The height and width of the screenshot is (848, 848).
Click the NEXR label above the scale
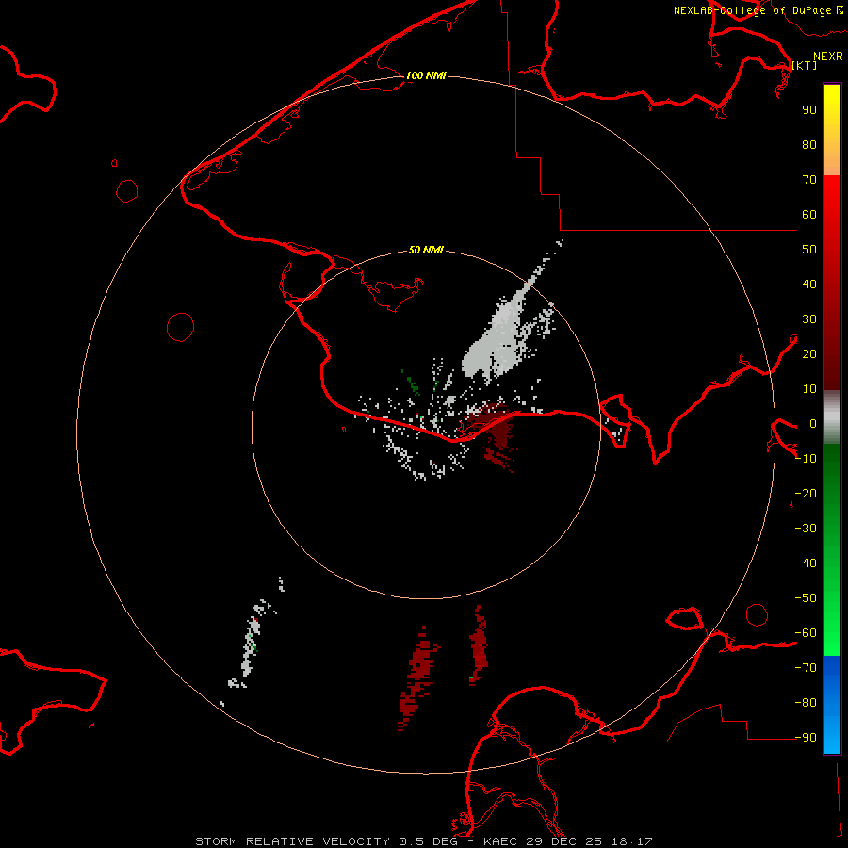coord(827,57)
